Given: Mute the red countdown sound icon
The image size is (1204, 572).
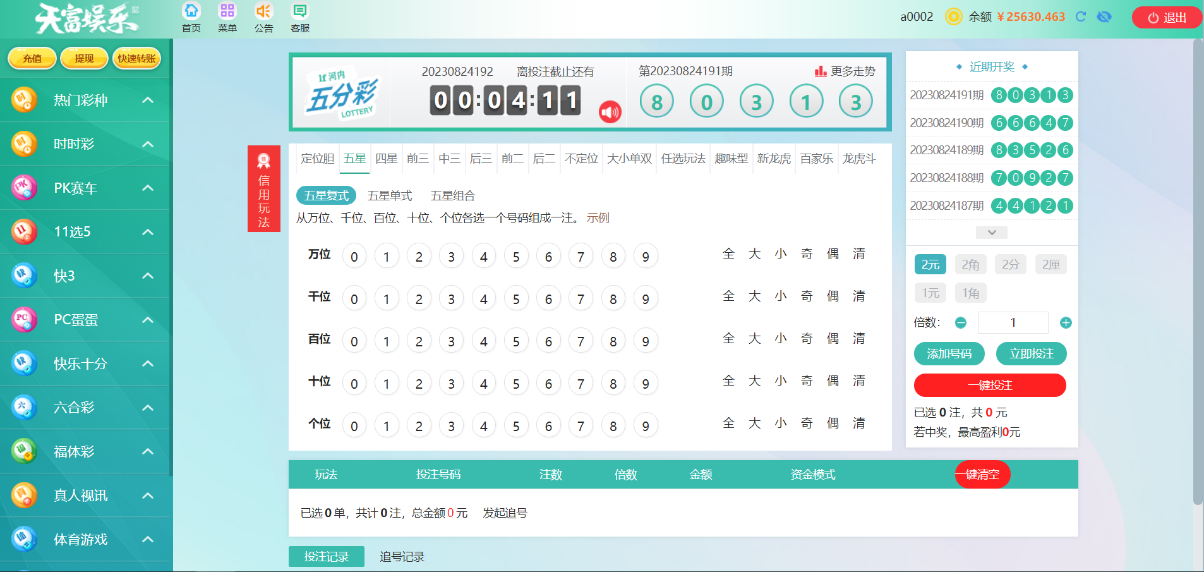Looking at the screenshot, I should pos(610,113).
